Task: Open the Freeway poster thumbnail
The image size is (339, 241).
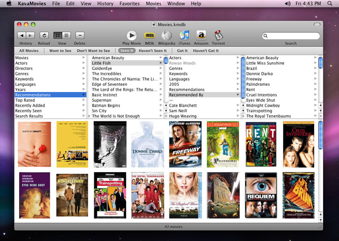Action: click(185, 144)
